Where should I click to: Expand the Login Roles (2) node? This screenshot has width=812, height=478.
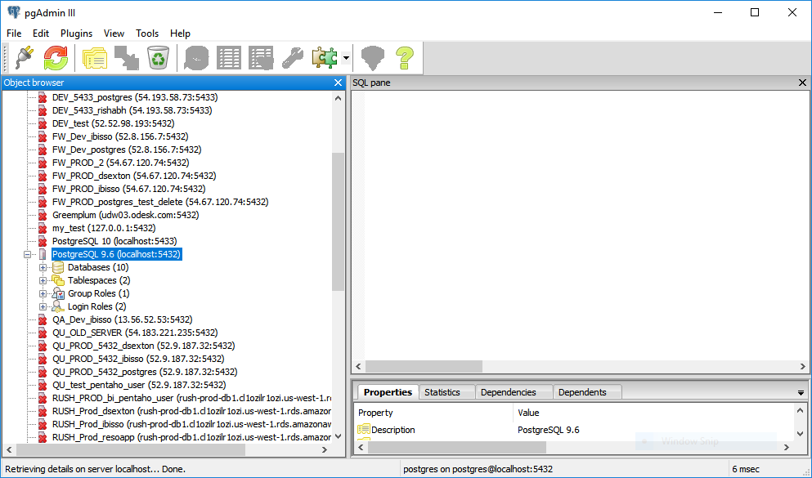click(x=43, y=306)
